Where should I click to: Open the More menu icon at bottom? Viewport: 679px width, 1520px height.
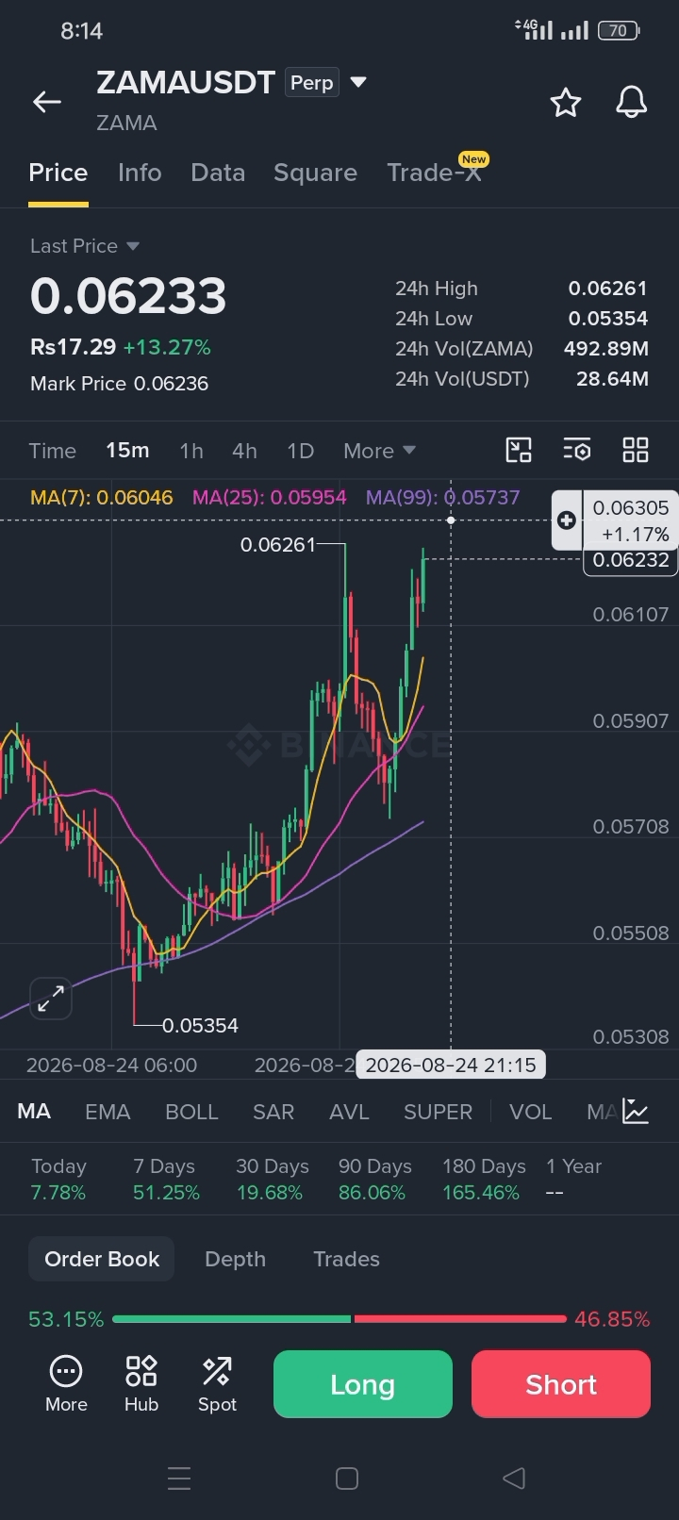pos(66,1384)
